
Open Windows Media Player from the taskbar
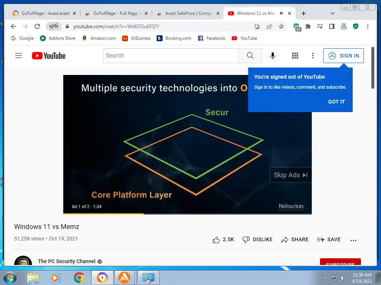pyautogui.click(x=55, y=278)
